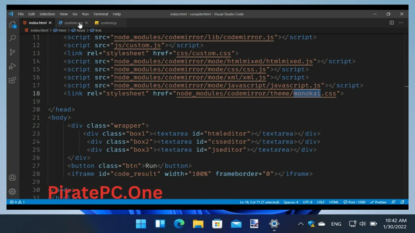Follow the js/custom.js source path

coord(137,45)
